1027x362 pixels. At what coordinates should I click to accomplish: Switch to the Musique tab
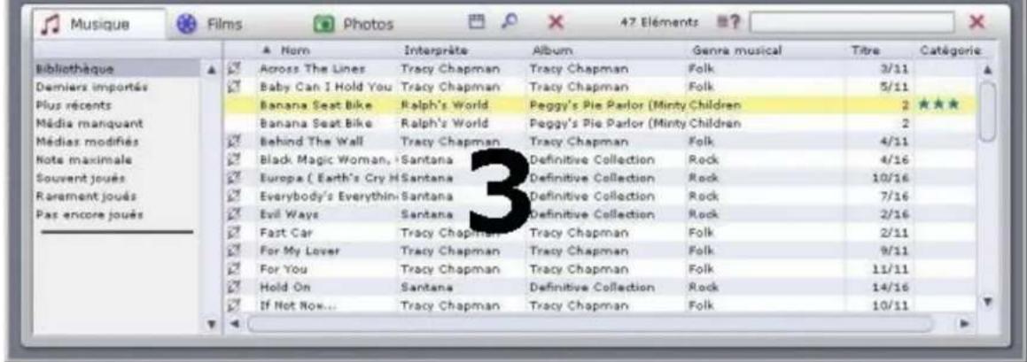98,24
